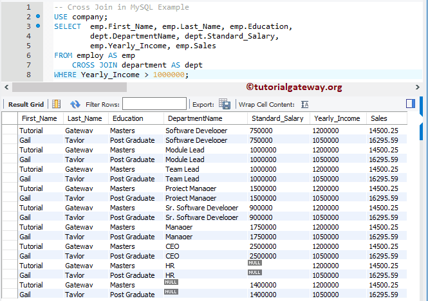428x301 pixels.
Task: Export recordset with the save icon
Action: point(225,104)
